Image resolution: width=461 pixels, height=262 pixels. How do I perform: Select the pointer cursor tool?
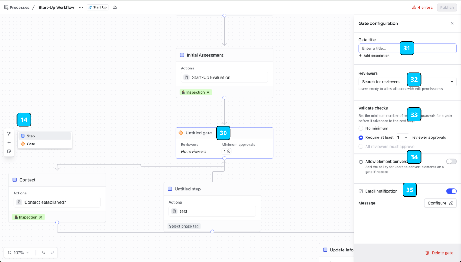tap(9, 133)
